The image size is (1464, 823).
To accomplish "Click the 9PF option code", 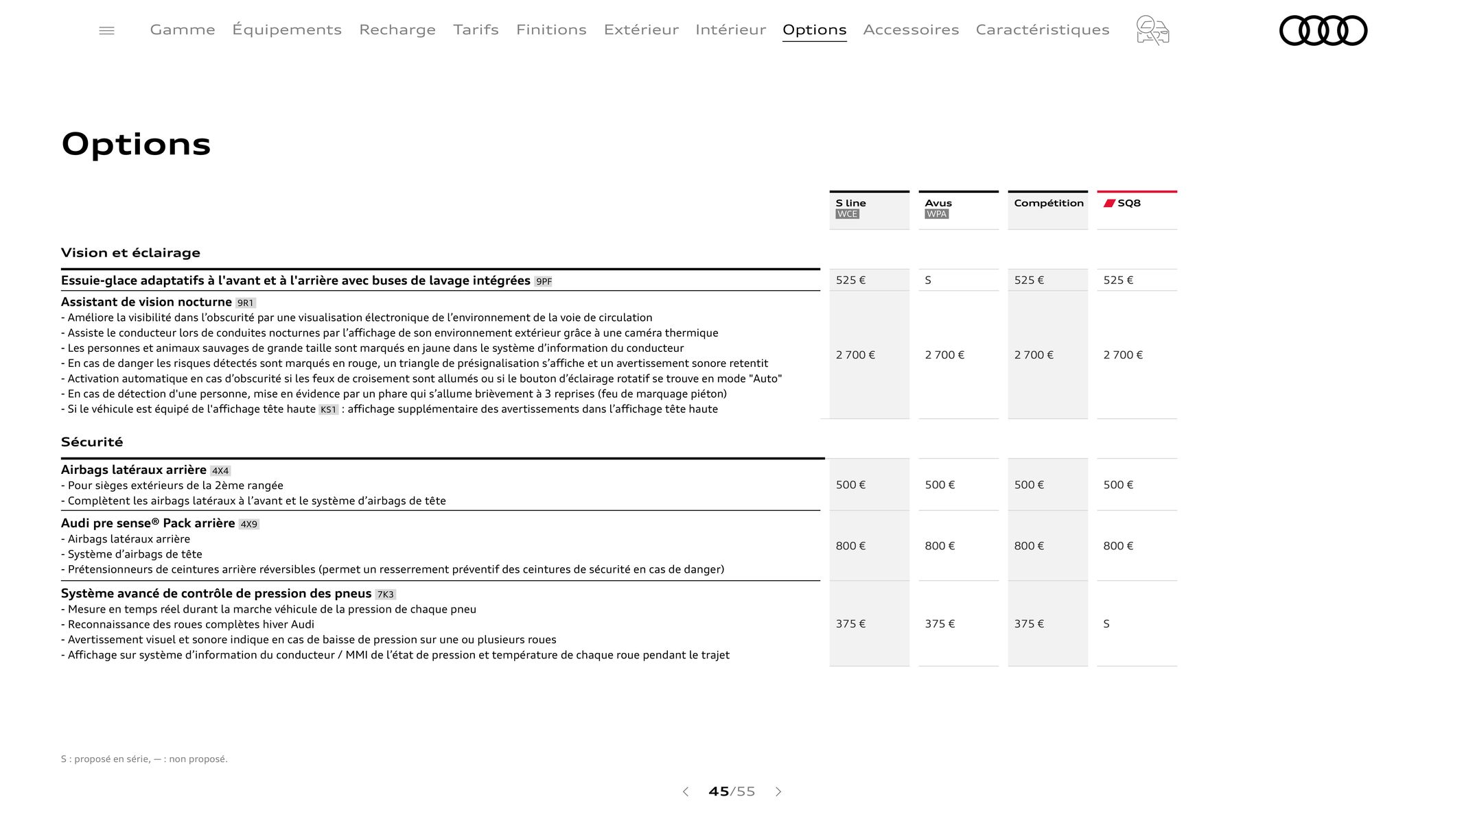I will pos(544,281).
